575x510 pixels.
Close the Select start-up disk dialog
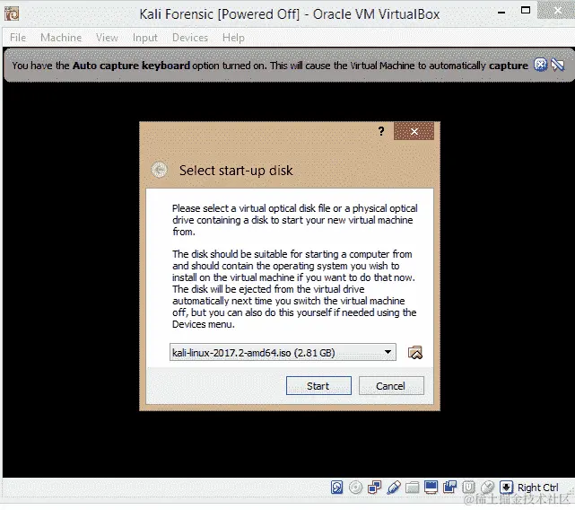coord(414,131)
